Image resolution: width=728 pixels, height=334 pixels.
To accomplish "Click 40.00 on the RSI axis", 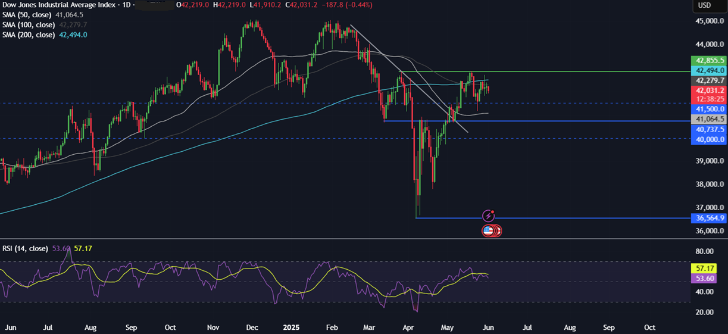I will click(x=704, y=292).
